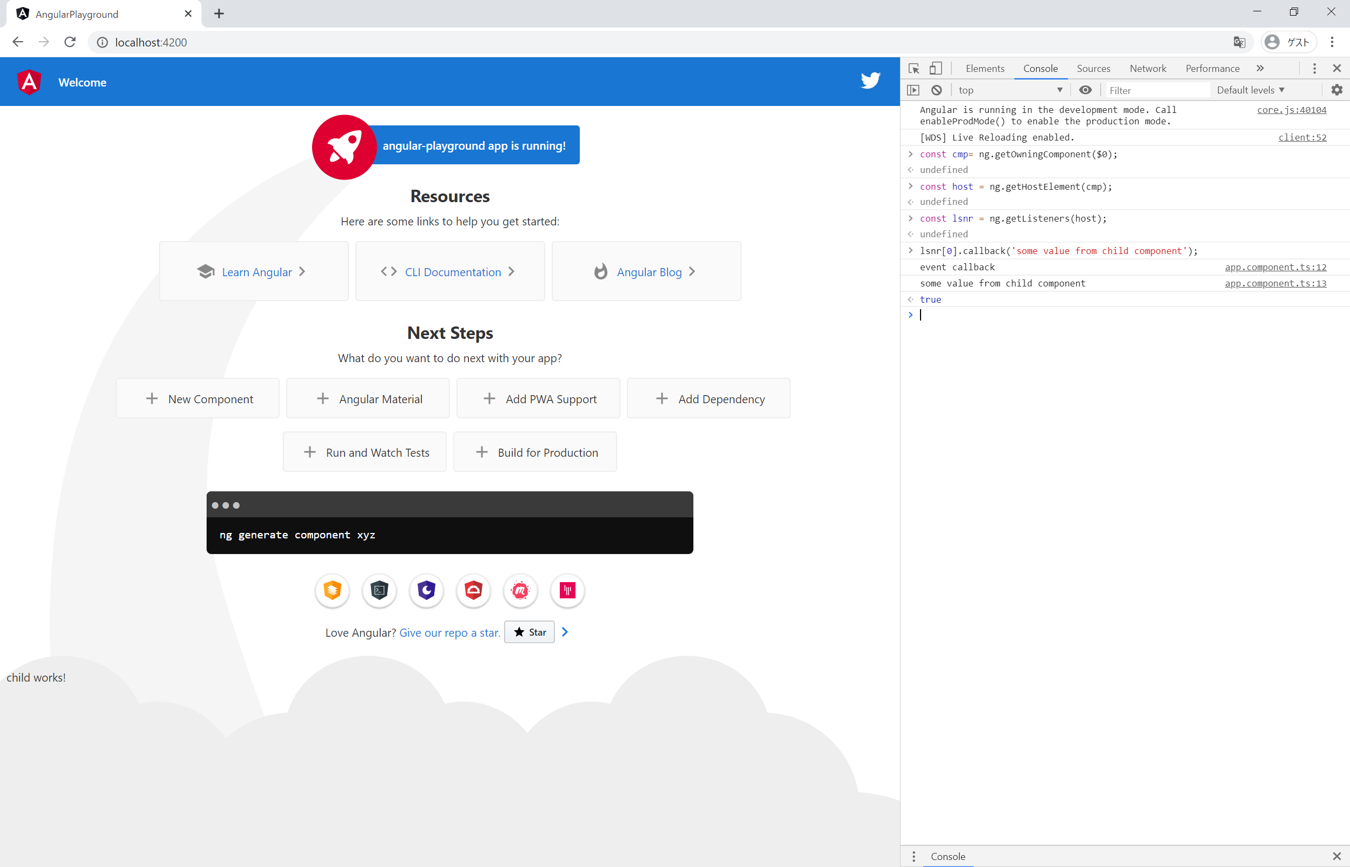
Task: Open DevTools three-dot customize menu
Action: point(1314,69)
